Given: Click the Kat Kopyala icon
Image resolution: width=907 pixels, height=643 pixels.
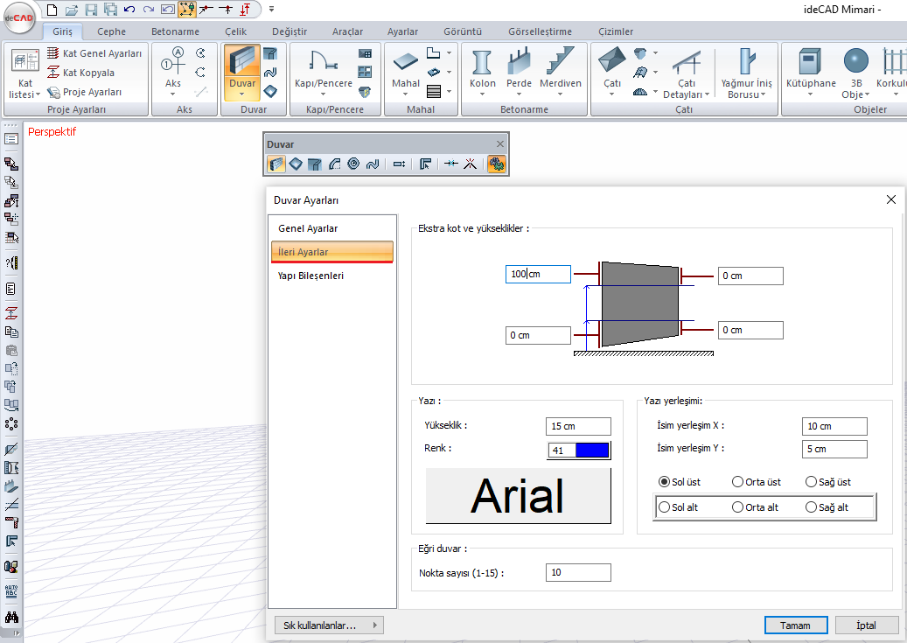Looking at the screenshot, I should [x=54, y=73].
